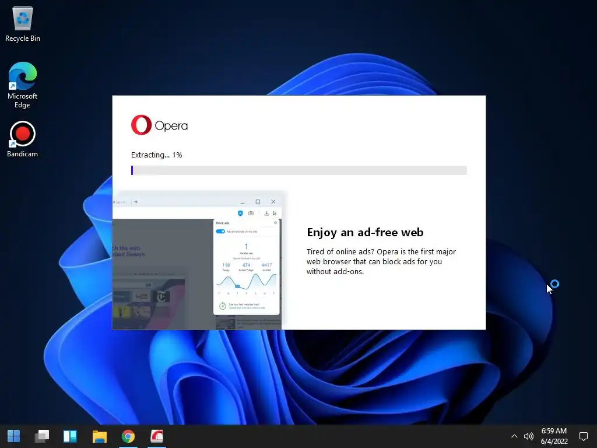Click the "Enjoy an ad-free web" heading

pos(365,232)
